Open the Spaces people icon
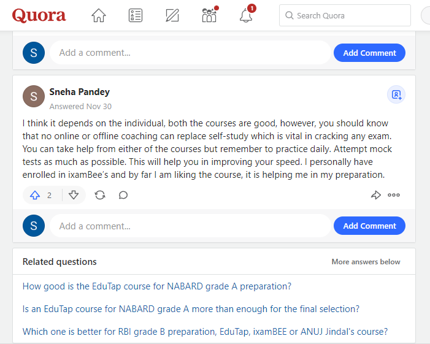Screen dimensions: 430x344 click(209, 15)
